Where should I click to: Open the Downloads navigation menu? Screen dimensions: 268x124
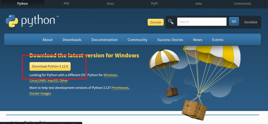(72, 40)
